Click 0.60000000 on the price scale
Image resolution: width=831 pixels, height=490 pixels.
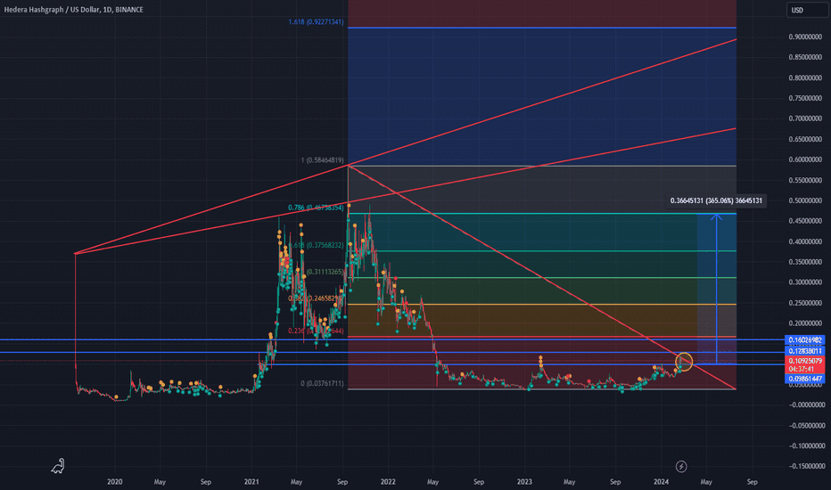pyautogui.click(x=805, y=159)
